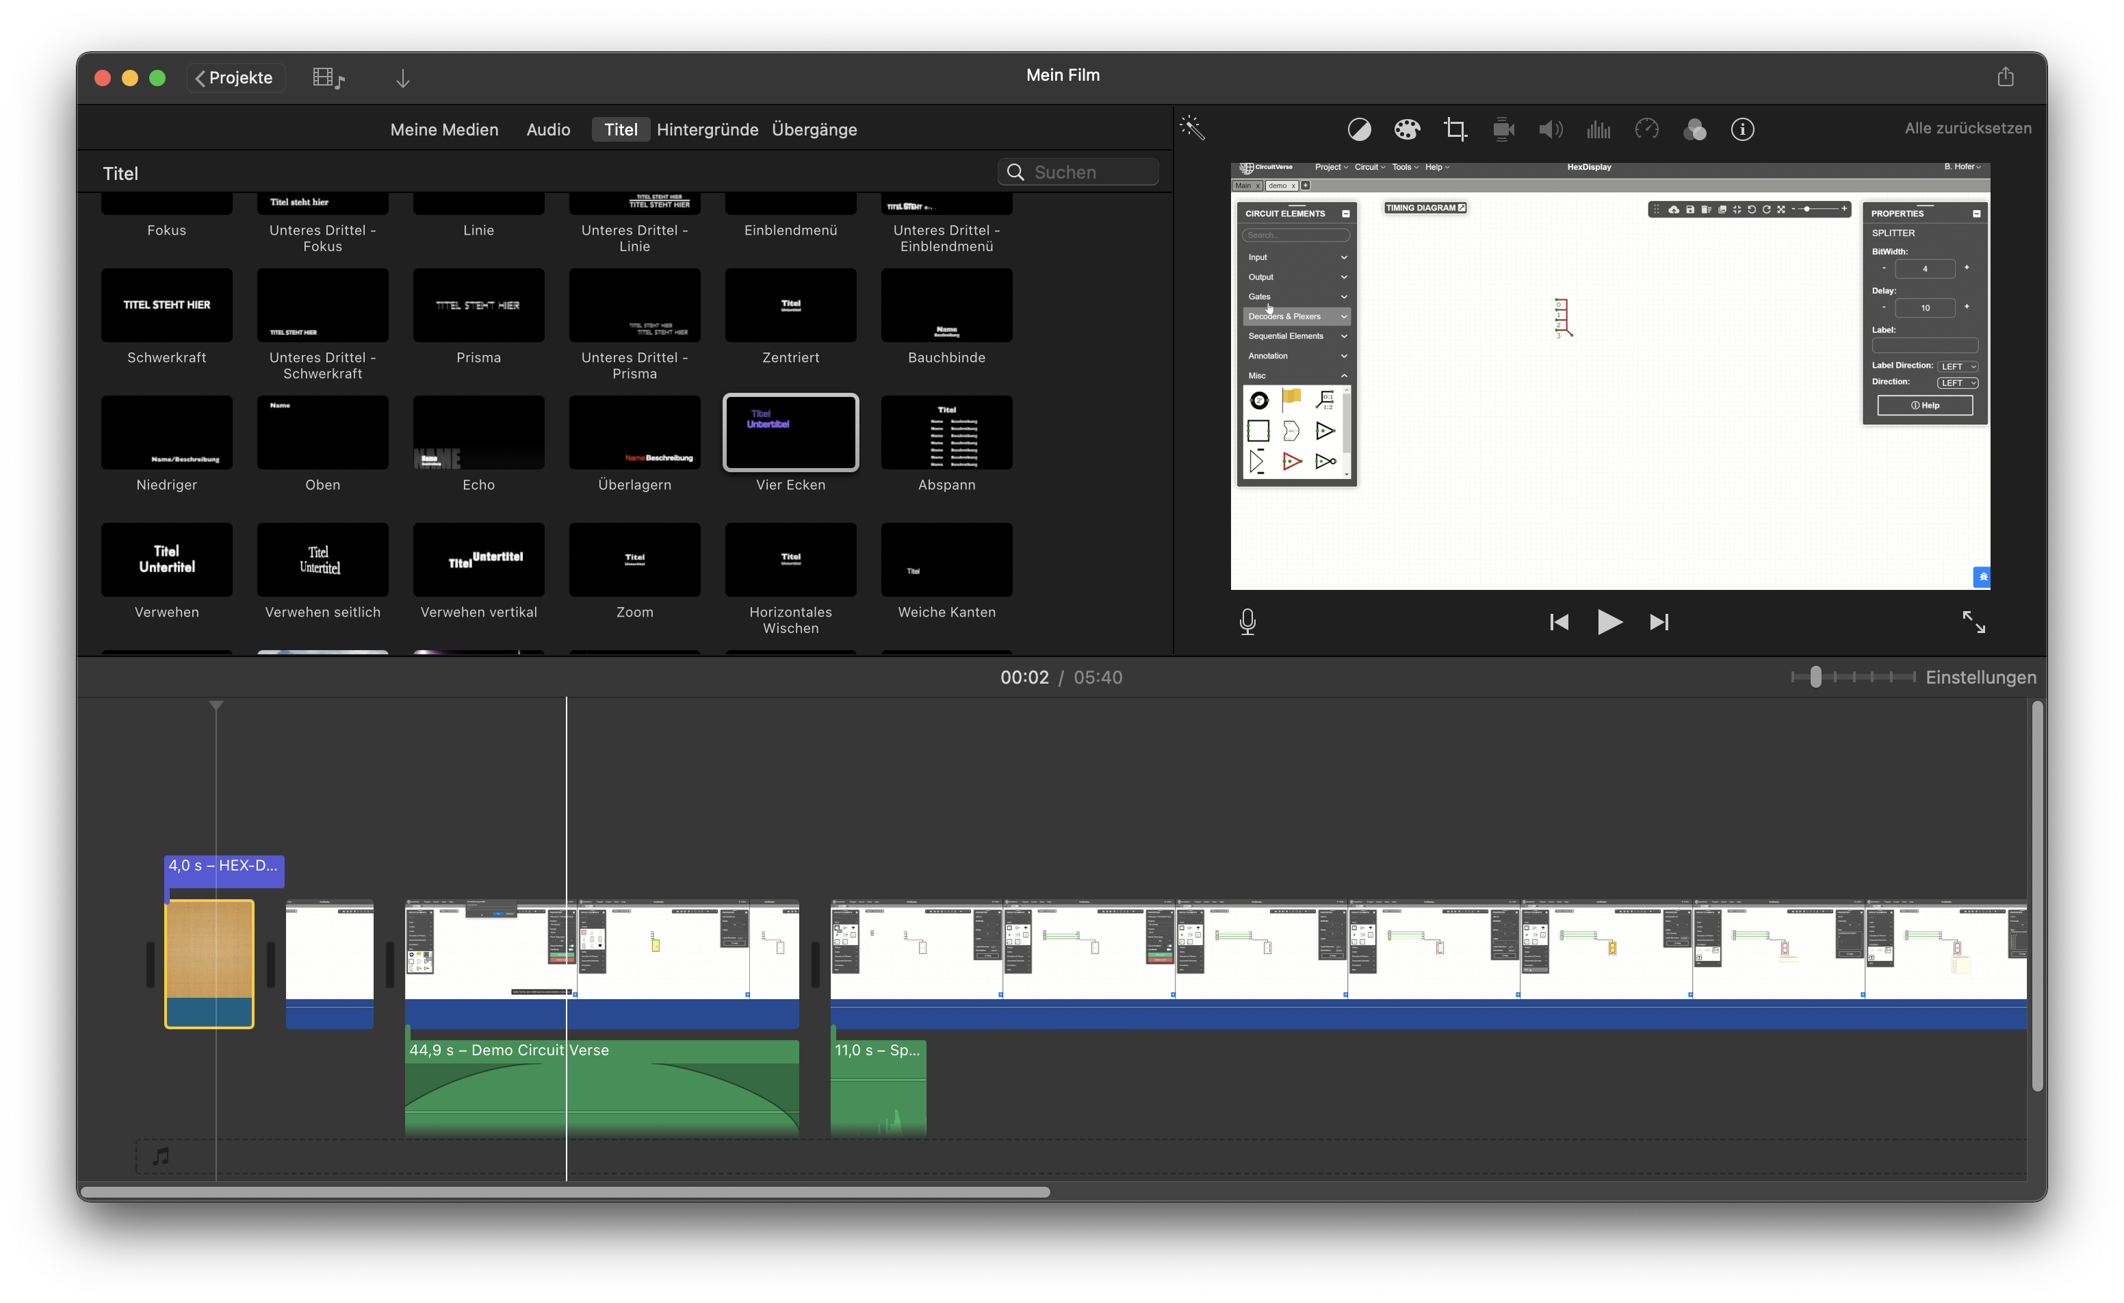This screenshot has width=2124, height=1303.
Task: Skip to previous clip in viewer
Action: pos(1559,622)
